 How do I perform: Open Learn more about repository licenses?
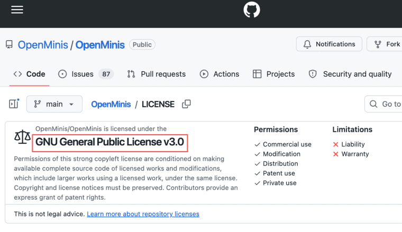[x=143, y=214]
